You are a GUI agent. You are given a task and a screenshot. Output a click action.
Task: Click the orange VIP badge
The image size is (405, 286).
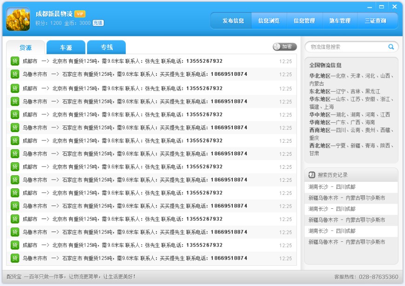click(80, 14)
